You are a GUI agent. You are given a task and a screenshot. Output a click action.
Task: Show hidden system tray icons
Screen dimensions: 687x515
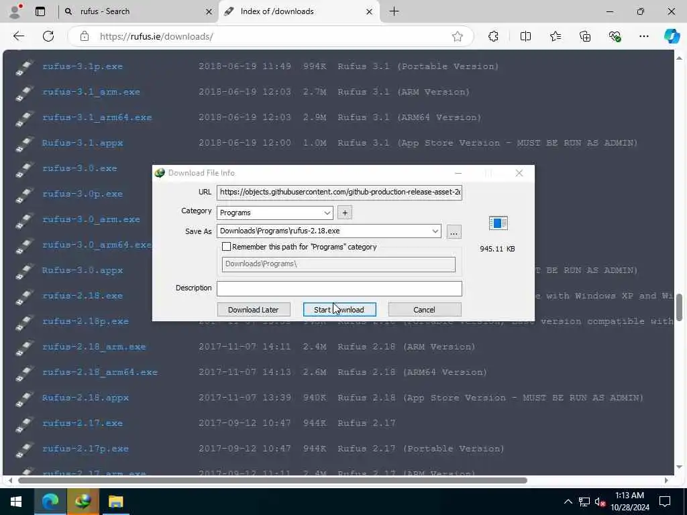point(568,502)
